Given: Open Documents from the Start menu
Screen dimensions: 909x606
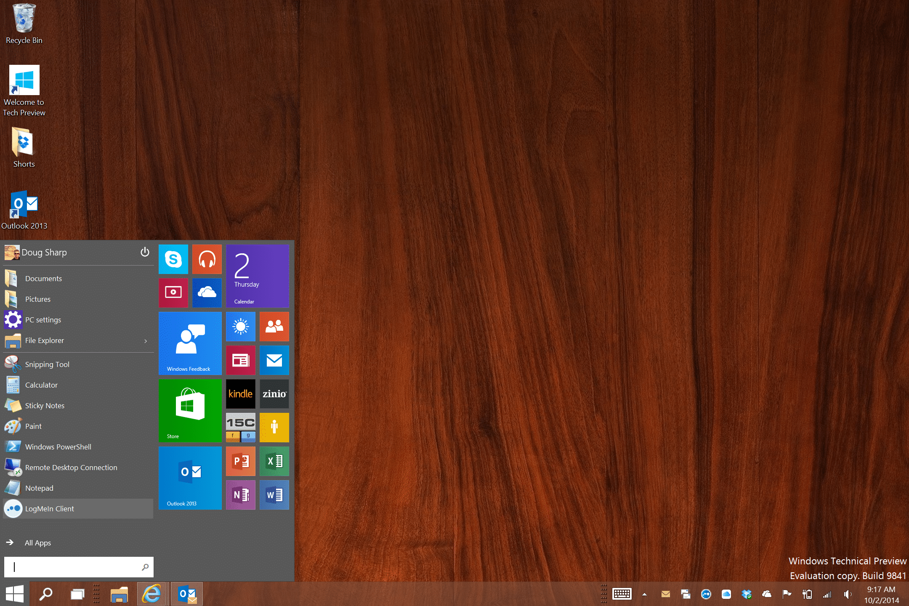Looking at the screenshot, I should pyautogui.click(x=78, y=279).
